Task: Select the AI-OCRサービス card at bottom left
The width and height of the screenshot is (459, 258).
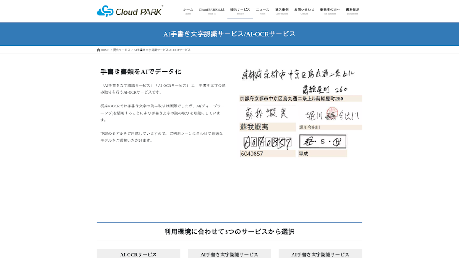Action: click(x=139, y=254)
